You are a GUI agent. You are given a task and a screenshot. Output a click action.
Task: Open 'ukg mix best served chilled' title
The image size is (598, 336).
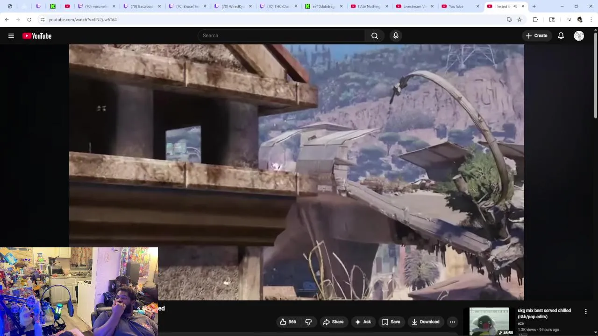[544, 314]
